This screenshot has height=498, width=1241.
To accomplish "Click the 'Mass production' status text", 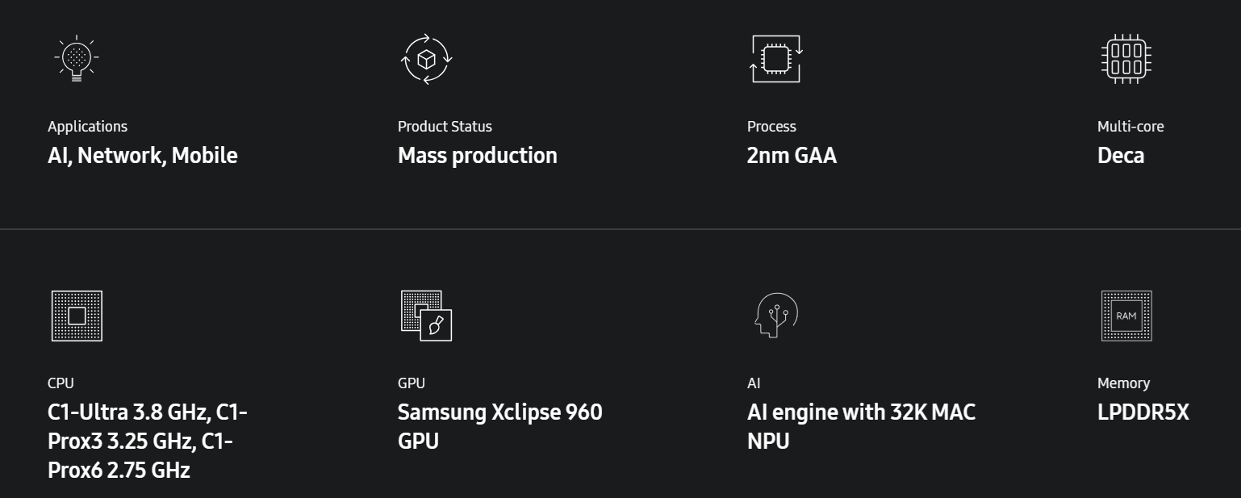I will (x=477, y=156).
